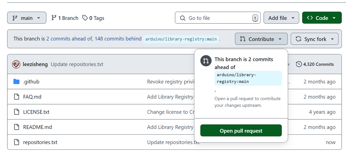Click the commit history clock icon
The image size is (346, 153).
299,64
